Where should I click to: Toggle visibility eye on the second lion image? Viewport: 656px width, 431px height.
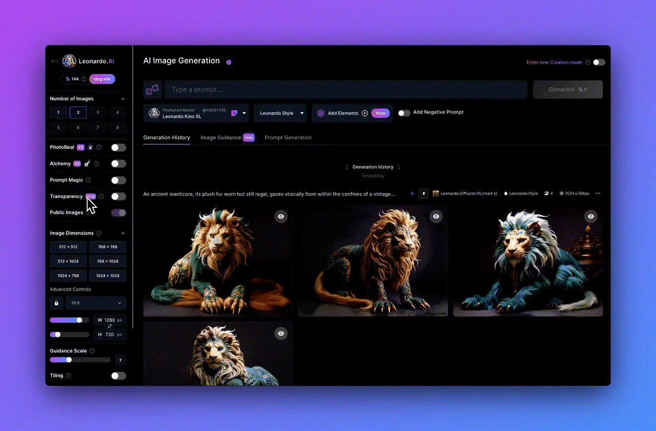[x=436, y=217]
